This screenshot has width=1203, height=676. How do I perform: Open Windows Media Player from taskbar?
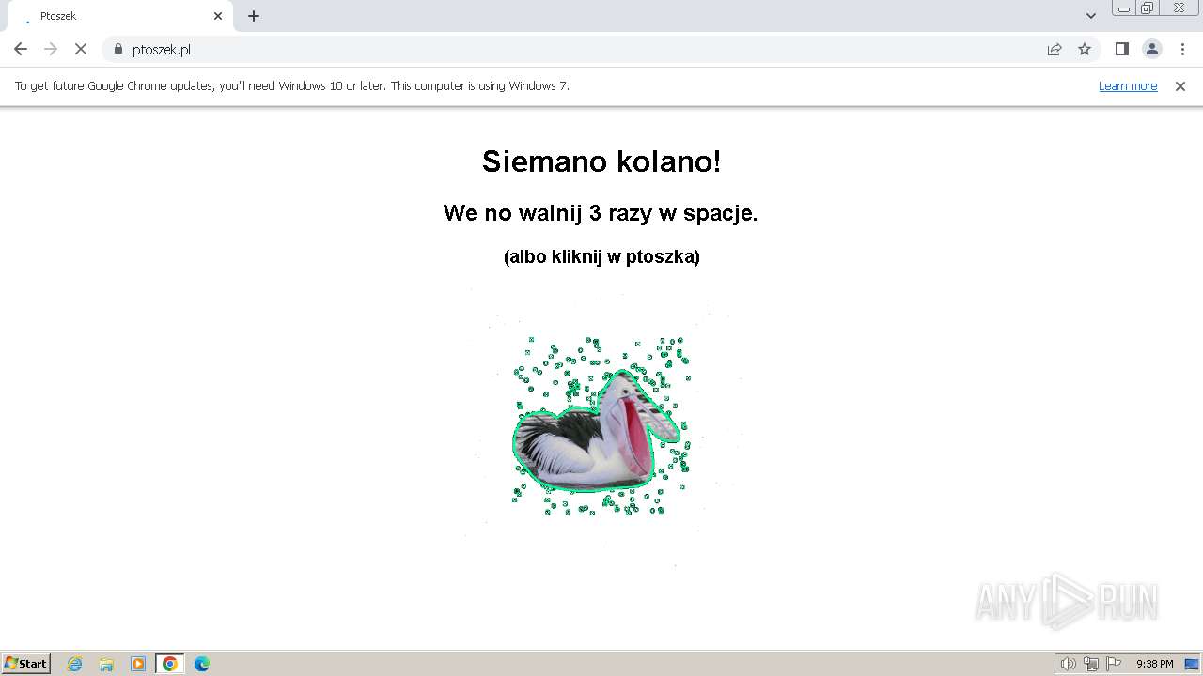pyautogui.click(x=138, y=664)
